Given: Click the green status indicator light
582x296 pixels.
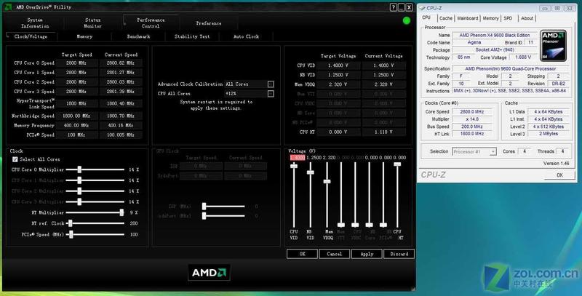Looking at the screenshot, I should pyautogui.click(x=407, y=21).
